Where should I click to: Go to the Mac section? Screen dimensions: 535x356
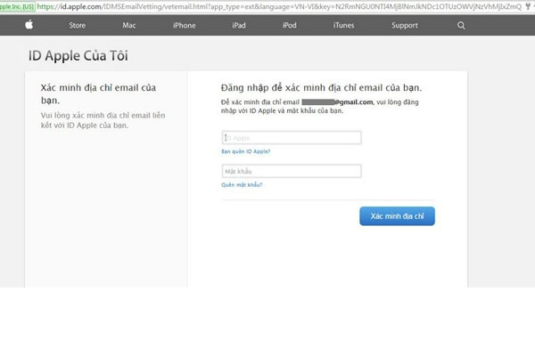(x=129, y=25)
